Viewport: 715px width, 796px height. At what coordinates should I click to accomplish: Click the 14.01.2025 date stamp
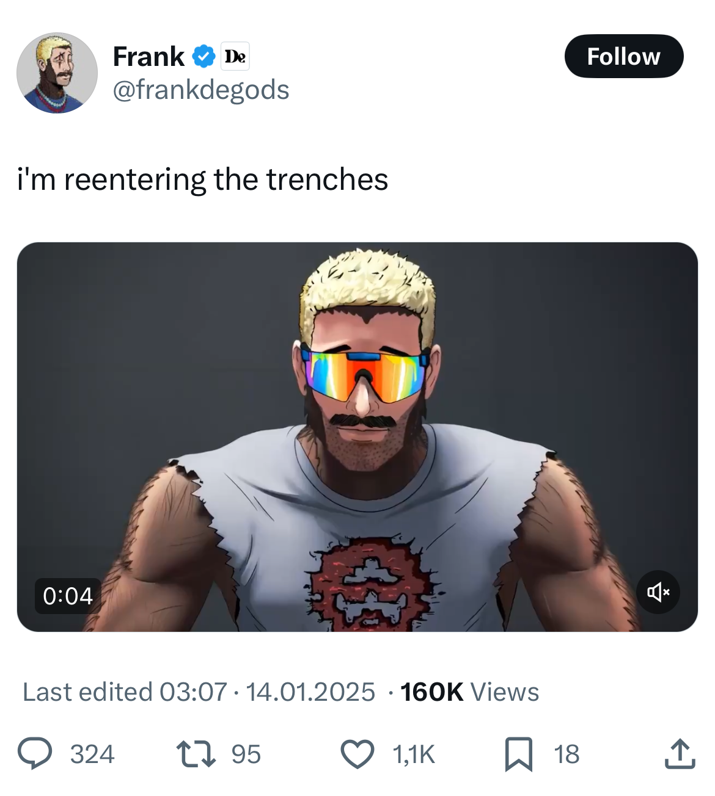[310, 692]
